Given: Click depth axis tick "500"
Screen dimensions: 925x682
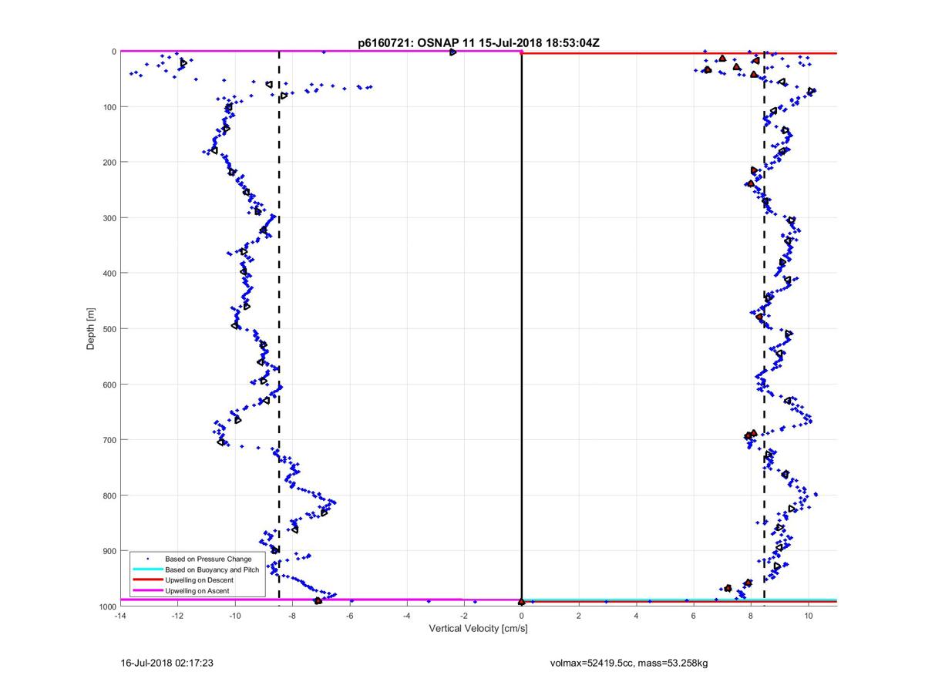Looking at the screenshot, I should coord(109,329).
